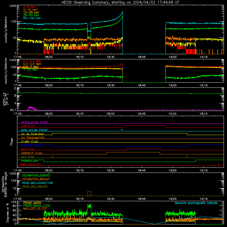Image resolution: width=227 pixels, height=227 pixels.
Task: Click the FRONT_RATIO legend label
Action: click(32, 203)
